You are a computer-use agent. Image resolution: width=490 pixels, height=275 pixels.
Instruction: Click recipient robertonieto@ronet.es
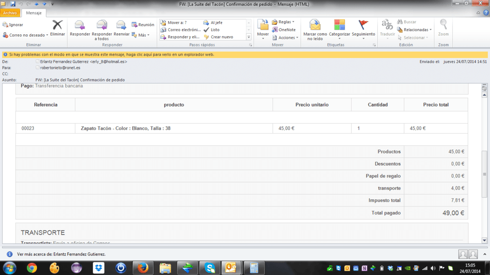click(x=60, y=68)
